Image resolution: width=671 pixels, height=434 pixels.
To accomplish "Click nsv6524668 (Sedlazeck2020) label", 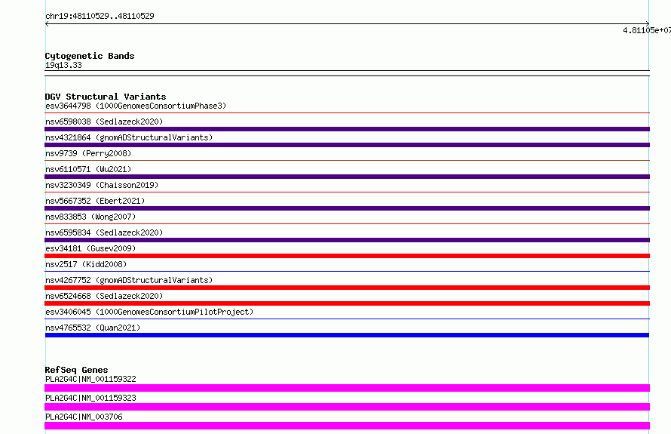I will tap(104, 296).
